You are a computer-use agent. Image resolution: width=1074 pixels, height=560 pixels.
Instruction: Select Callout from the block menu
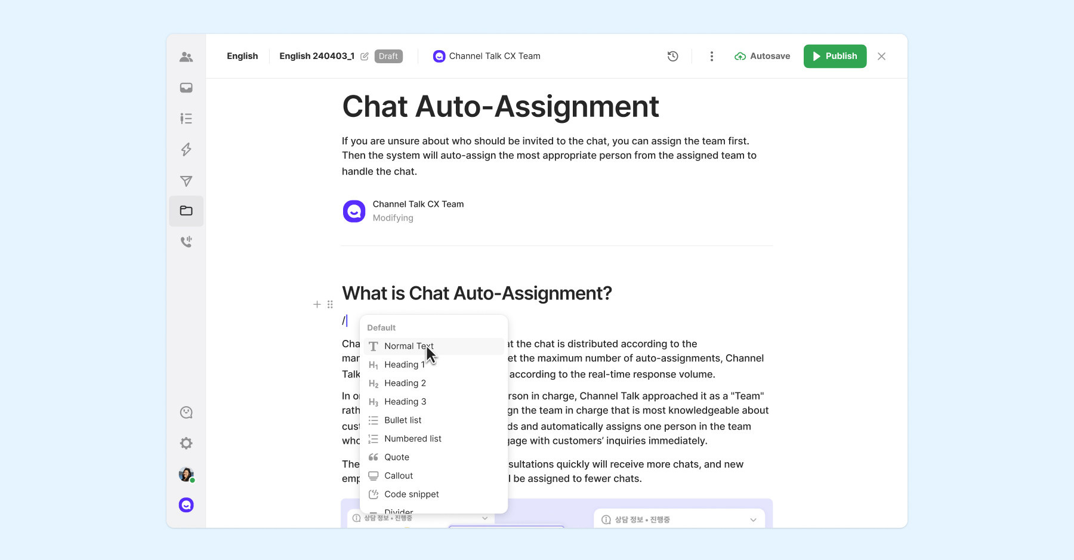point(434,476)
